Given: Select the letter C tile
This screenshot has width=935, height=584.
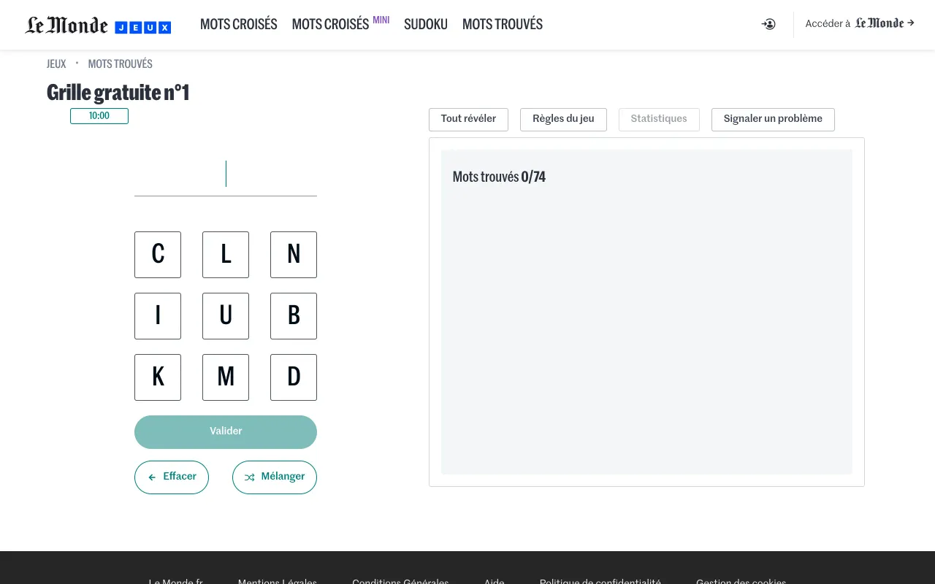Looking at the screenshot, I should (158, 255).
